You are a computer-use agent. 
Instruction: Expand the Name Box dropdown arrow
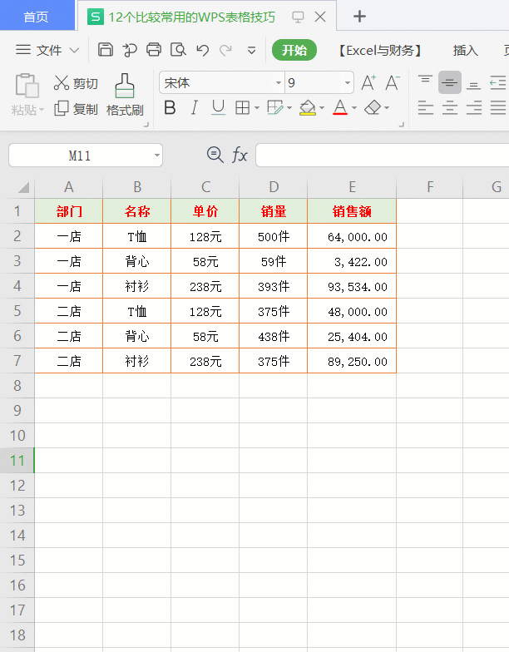point(156,156)
